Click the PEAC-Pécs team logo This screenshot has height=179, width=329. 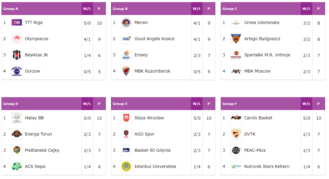(236, 150)
